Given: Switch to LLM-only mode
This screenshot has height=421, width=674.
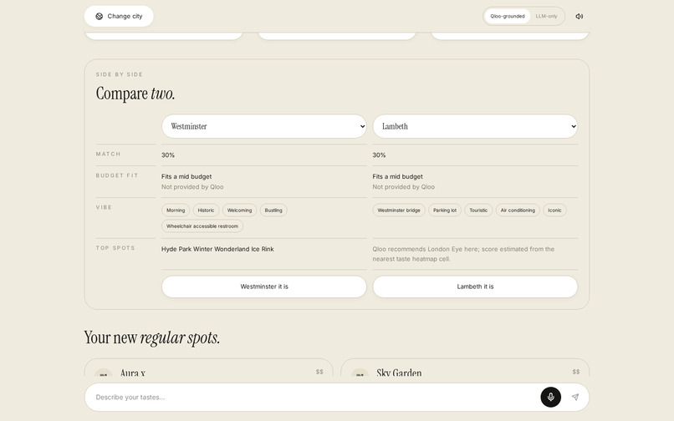Looking at the screenshot, I should pos(546,17).
